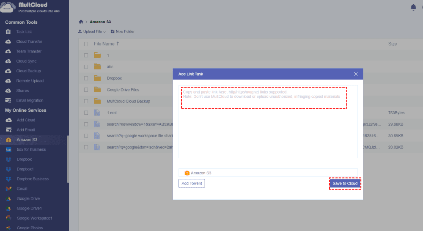Click the Cloud Sync icon

pyautogui.click(x=8, y=61)
